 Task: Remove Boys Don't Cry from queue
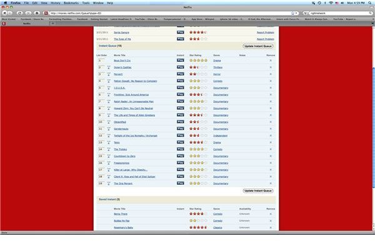click(271, 61)
